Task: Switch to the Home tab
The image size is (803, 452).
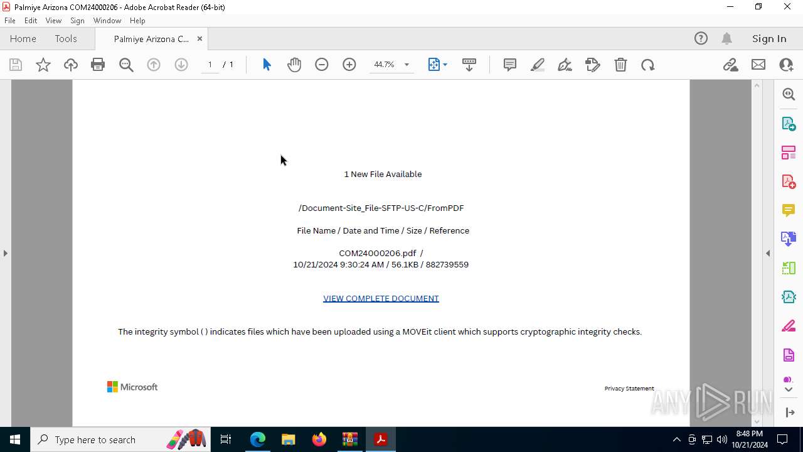Action: tap(23, 38)
